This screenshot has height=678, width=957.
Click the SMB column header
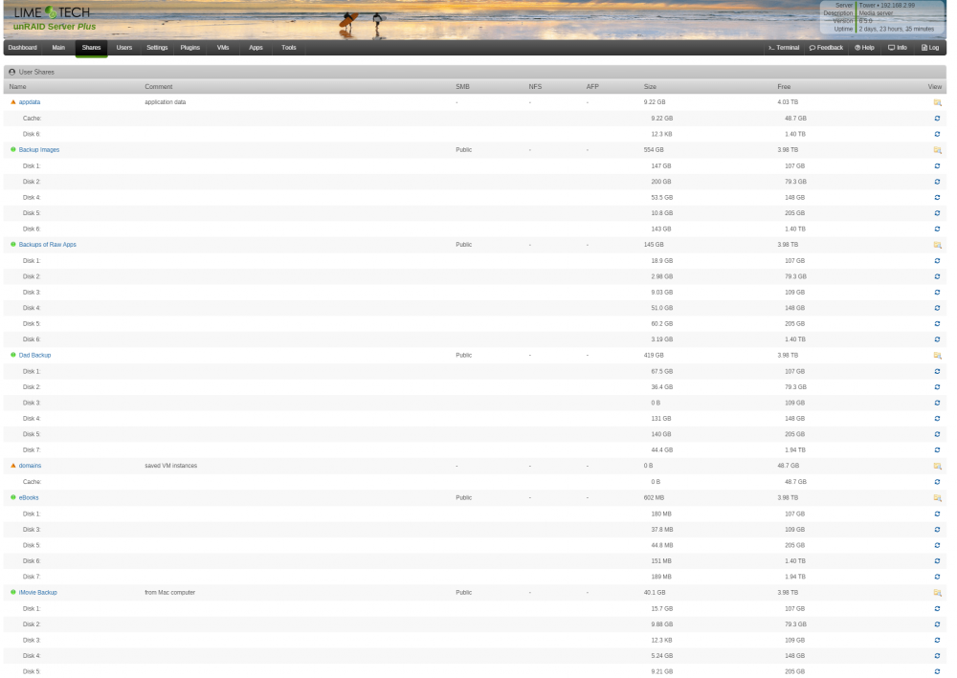[462, 87]
